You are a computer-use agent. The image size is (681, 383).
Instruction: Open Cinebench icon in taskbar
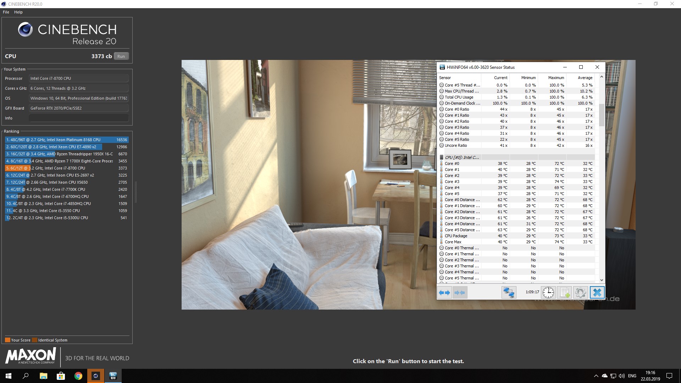click(x=95, y=376)
